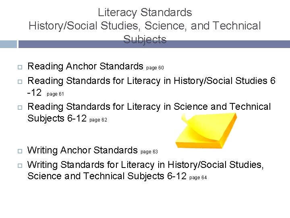290x218 pixels.
Task: Click bullet beside Reading Standards Science and Technical
Action: (20, 107)
